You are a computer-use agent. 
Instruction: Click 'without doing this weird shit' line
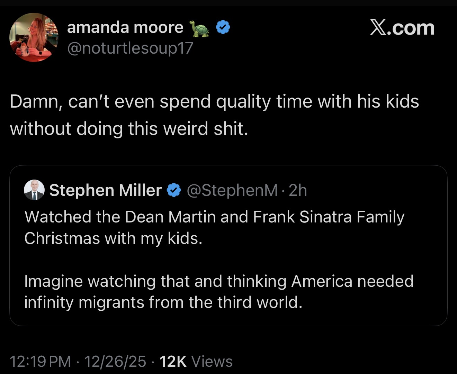(x=129, y=129)
